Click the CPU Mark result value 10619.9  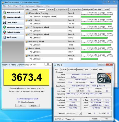pos(71,24)
